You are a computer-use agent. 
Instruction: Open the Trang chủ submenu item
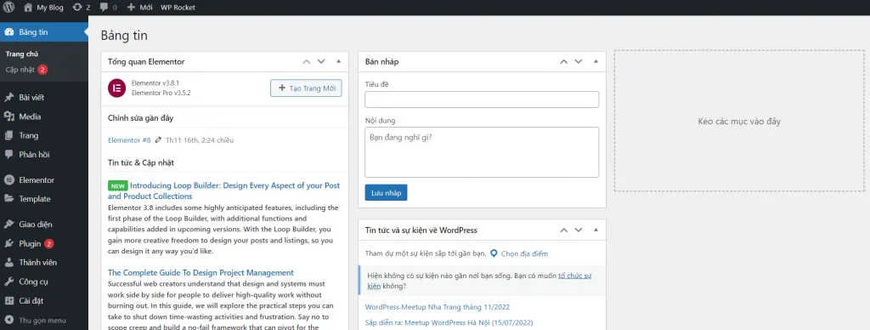21,54
